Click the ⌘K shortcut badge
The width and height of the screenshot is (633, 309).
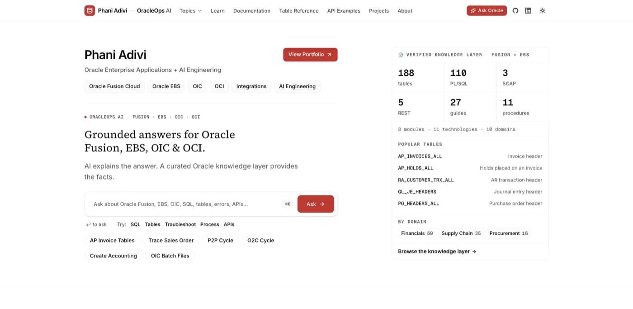tap(288, 204)
